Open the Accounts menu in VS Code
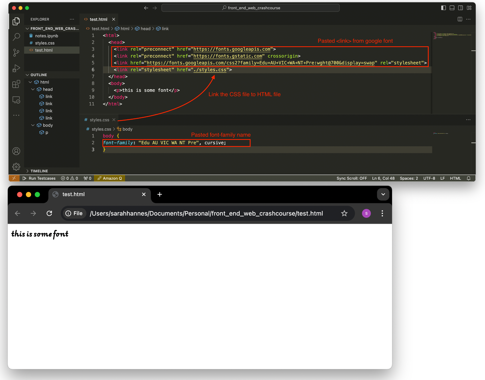This screenshot has width=485, height=380. [x=16, y=151]
